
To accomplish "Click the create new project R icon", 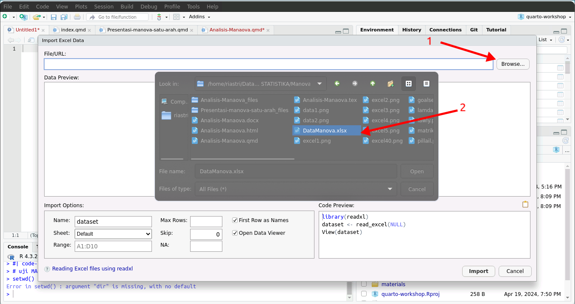I will [24, 17].
